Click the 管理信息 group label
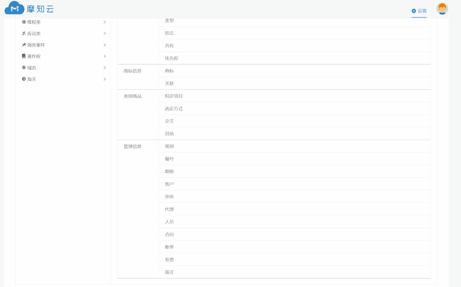The height and width of the screenshot is (287, 461). click(133, 146)
